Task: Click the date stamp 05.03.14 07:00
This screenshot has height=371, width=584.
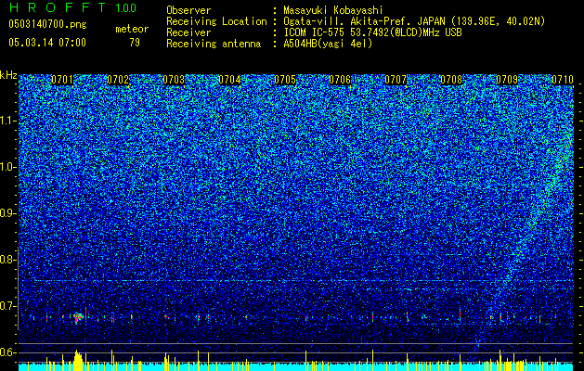Action: (x=47, y=42)
